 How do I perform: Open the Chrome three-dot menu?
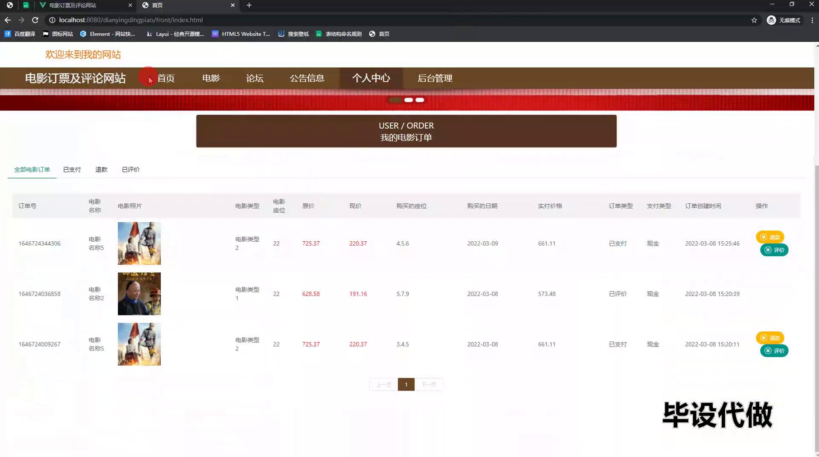point(812,20)
